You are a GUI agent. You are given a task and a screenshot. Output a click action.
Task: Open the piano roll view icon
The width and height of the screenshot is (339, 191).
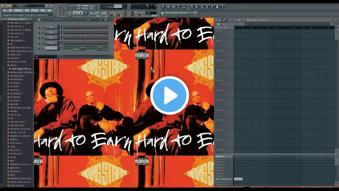tap(173, 7)
